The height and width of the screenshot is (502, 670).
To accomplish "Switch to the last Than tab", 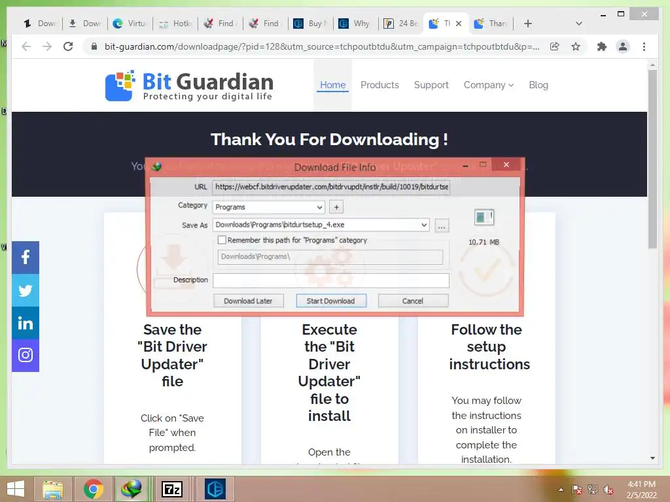I will click(491, 24).
